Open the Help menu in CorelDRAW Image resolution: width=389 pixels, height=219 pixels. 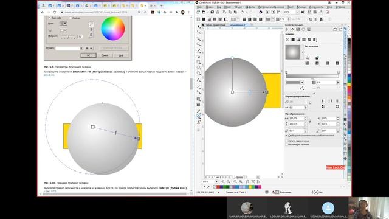click(x=340, y=7)
